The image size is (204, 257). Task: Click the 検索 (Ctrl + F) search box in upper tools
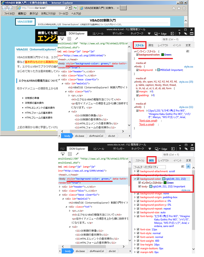[177, 39]
